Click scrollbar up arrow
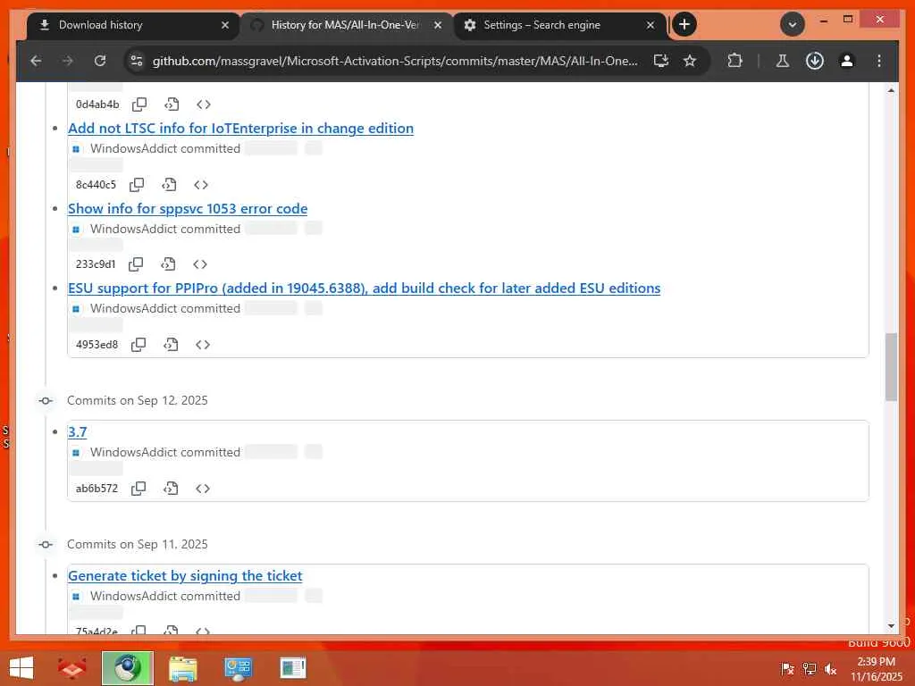Screen dimensions: 915x686 [891, 90]
